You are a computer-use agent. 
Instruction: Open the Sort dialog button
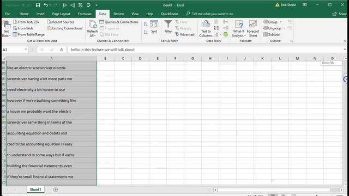(x=154, y=27)
